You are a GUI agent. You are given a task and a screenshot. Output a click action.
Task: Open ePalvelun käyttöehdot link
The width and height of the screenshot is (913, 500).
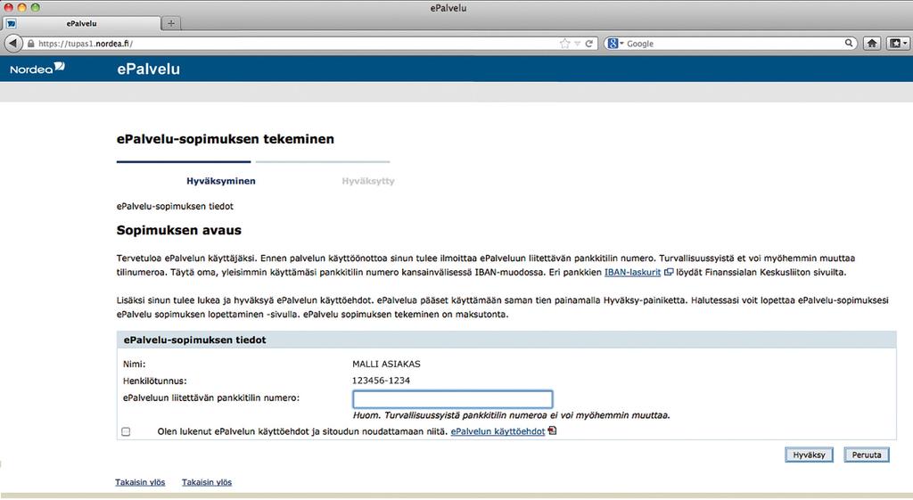498,432
